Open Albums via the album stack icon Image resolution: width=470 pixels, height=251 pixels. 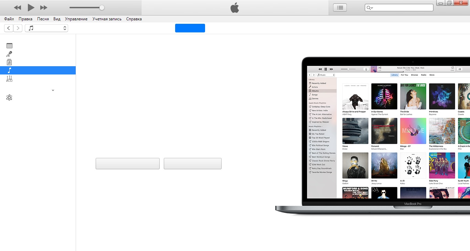pos(9,62)
